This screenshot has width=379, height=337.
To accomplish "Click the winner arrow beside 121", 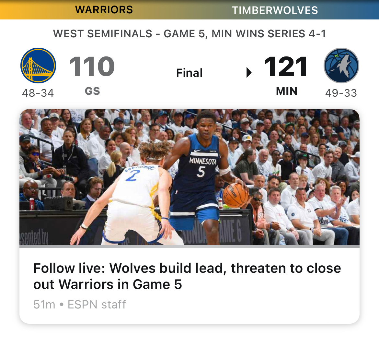I will (x=249, y=72).
